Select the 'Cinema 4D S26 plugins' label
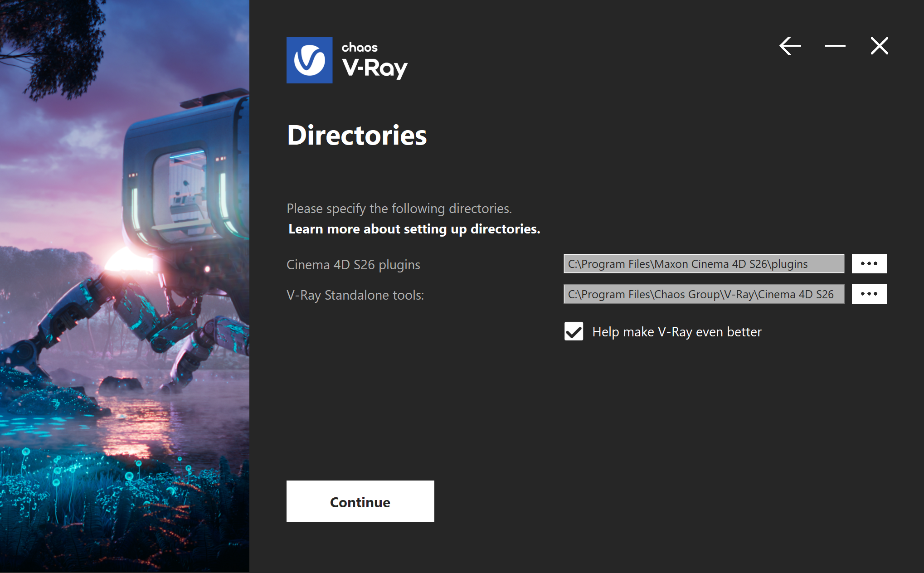The height and width of the screenshot is (573, 924). tap(353, 265)
